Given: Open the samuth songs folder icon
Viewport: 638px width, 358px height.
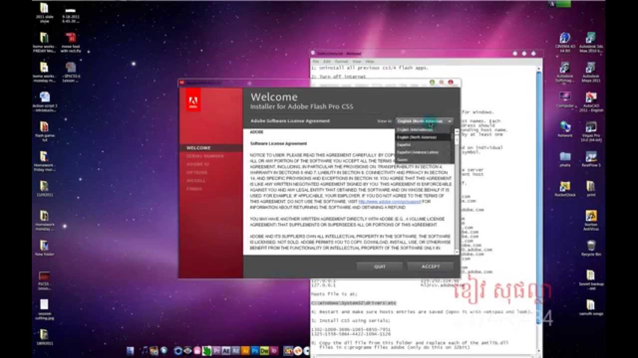Looking at the screenshot, I should (x=591, y=307).
